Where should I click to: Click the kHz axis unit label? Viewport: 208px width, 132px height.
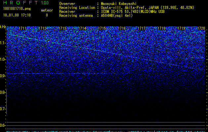click(3, 27)
